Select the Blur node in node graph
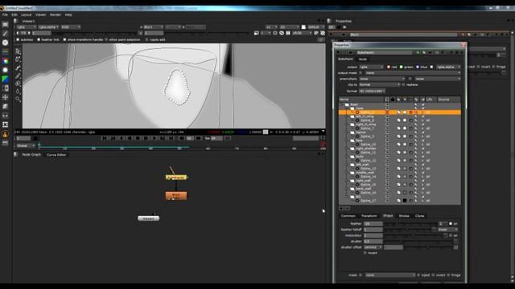The height and width of the screenshot is (289, 515). pos(176,196)
